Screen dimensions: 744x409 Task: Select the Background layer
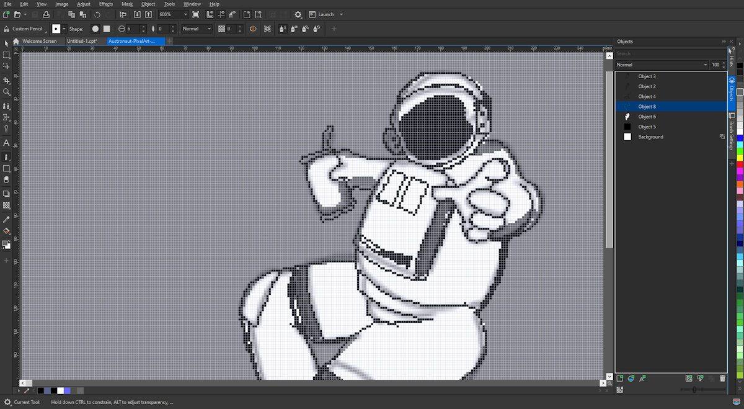(x=652, y=137)
